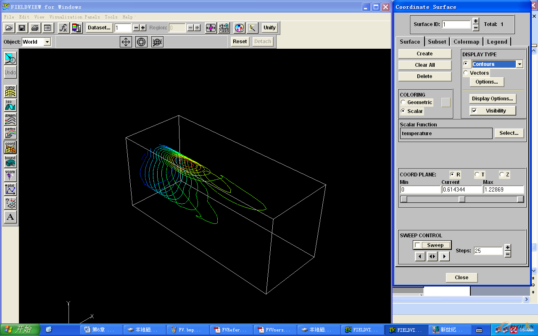
Task: Switch to the Colormap tab
Action: pyautogui.click(x=466, y=42)
